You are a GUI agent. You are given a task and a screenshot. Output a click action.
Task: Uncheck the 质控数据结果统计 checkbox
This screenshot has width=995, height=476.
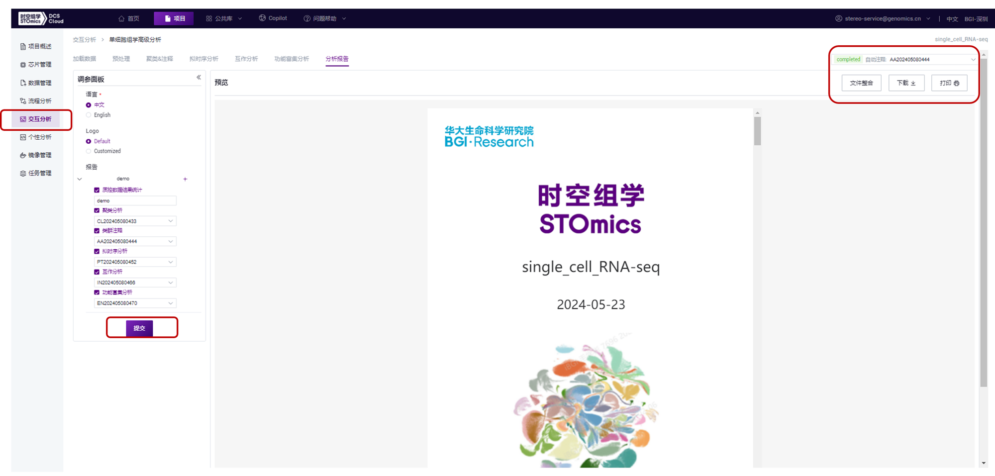click(97, 190)
